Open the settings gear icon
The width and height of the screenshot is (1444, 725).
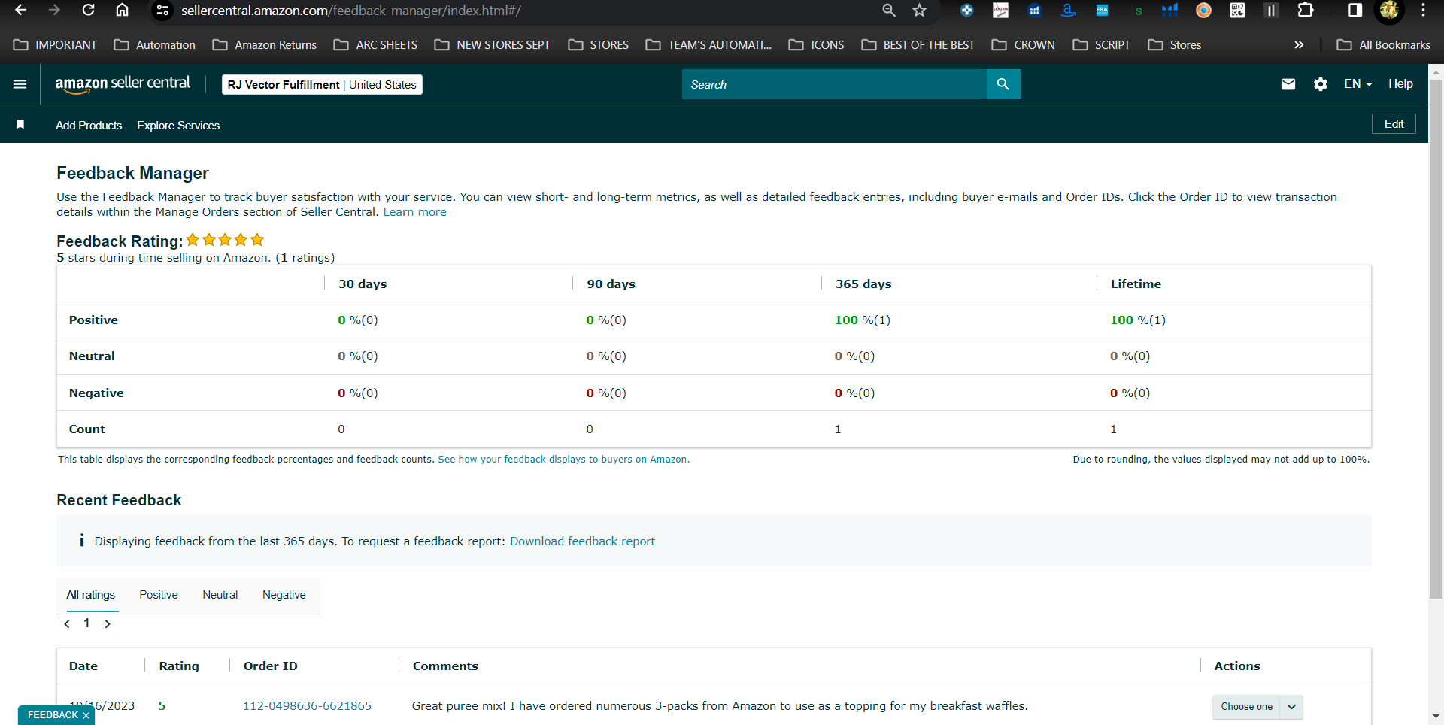[1321, 84]
